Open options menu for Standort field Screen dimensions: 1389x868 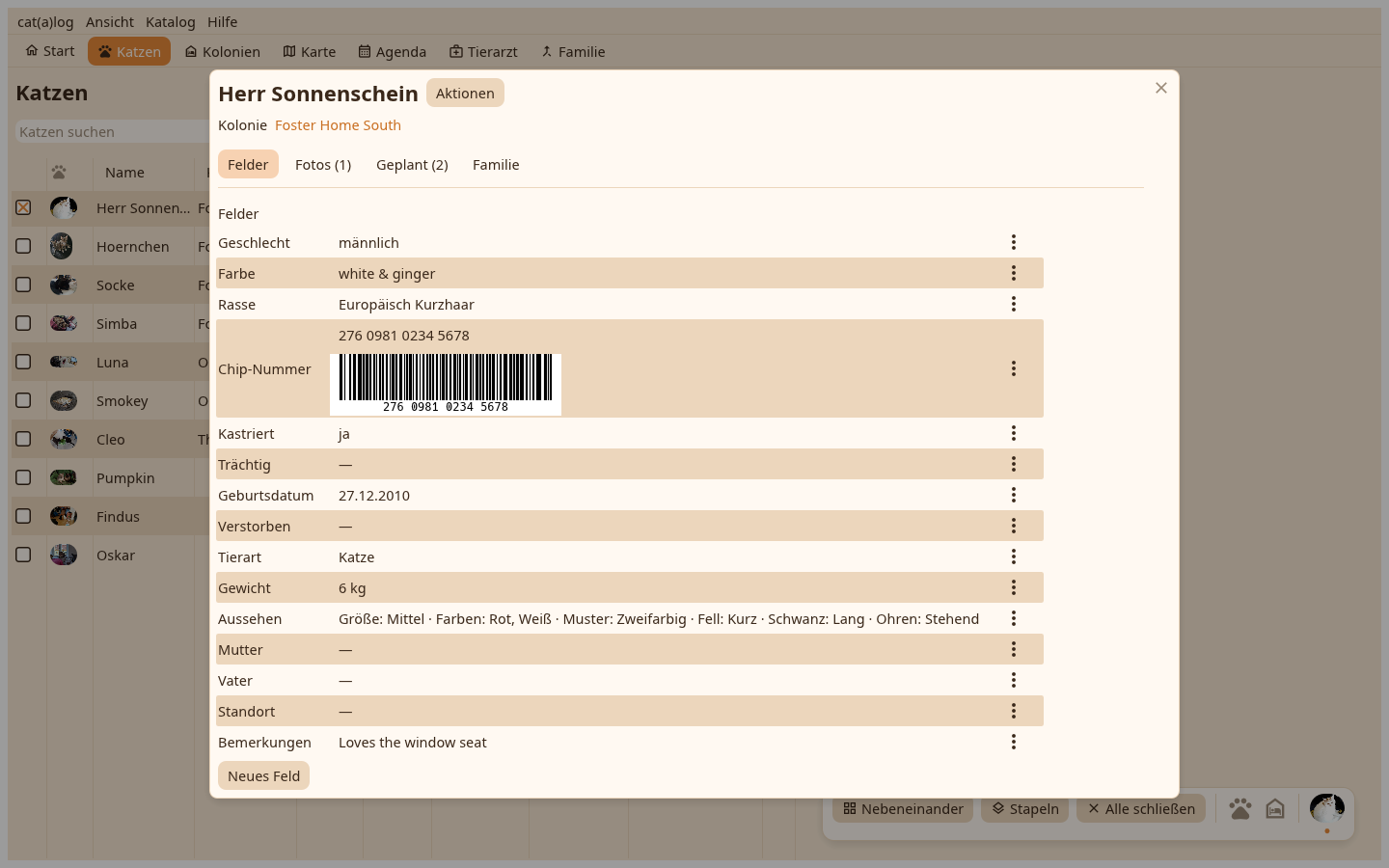[1014, 711]
